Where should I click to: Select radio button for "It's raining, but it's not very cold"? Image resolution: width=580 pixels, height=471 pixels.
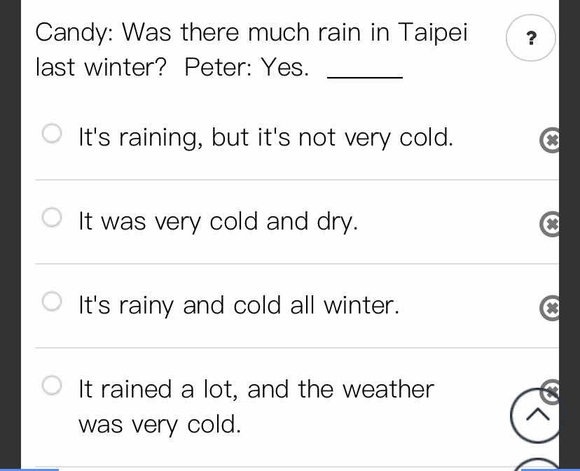click(x=52, y=133)
